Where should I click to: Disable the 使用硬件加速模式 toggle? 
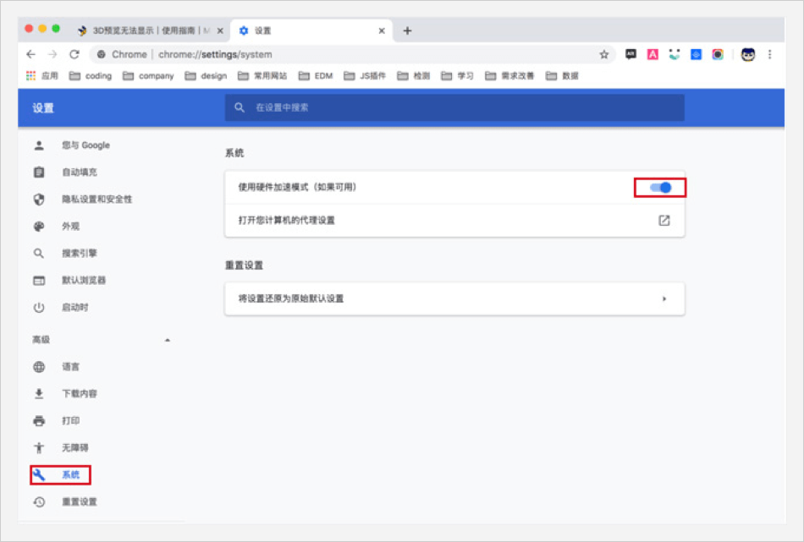point(661,188)
